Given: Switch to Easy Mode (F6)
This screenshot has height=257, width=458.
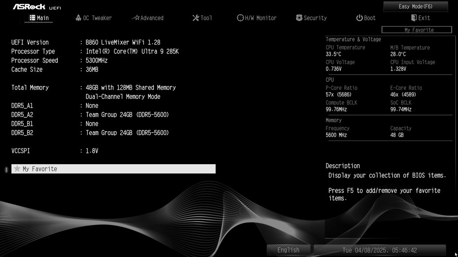Looking at the screenshot, I should pos(416,6).
